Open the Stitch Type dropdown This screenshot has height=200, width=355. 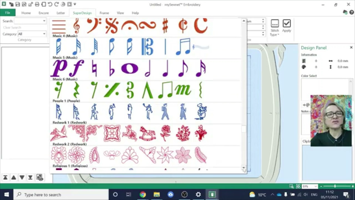[x=275, y=28]
